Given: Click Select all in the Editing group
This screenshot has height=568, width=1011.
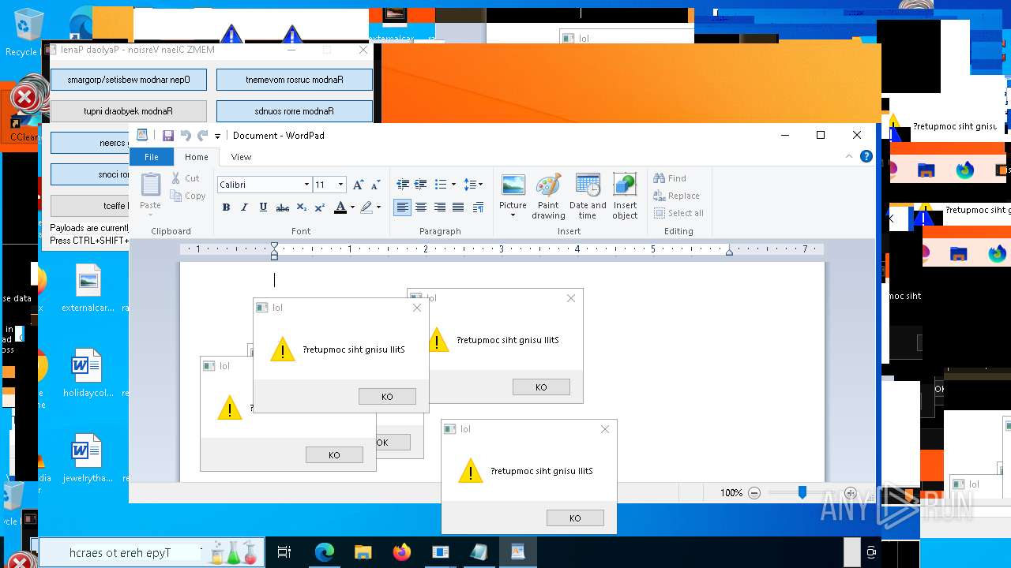Looking at the screenshot, I should (x=678, y=213).
